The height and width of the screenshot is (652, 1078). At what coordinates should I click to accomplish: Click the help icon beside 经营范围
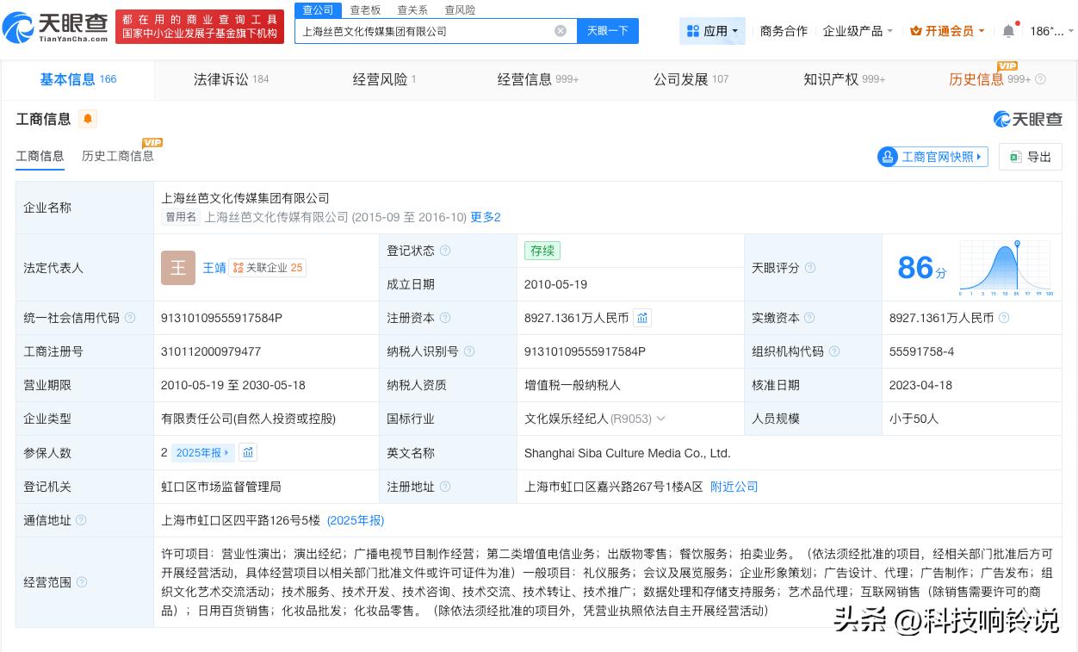pyautogui.click(x=82, y=582)
